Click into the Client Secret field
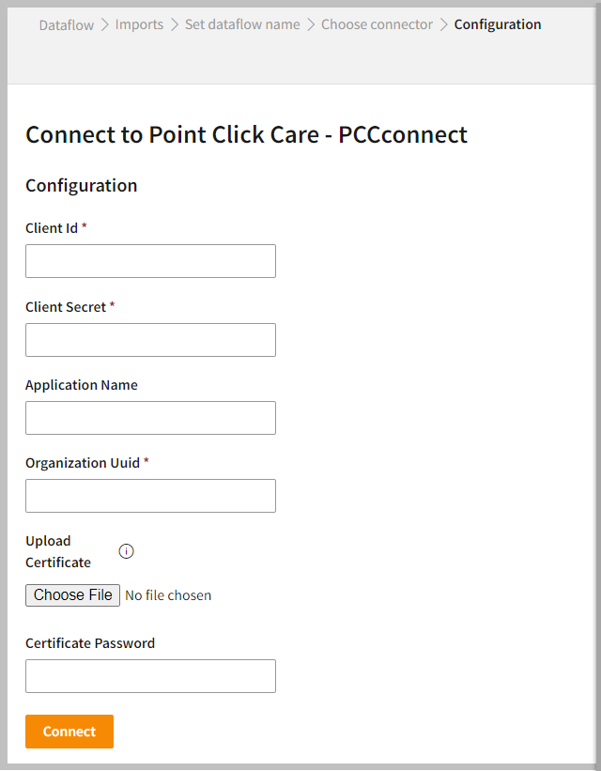Image resolution: width=601 pixels, height=771 pixels. pos(150,340)
